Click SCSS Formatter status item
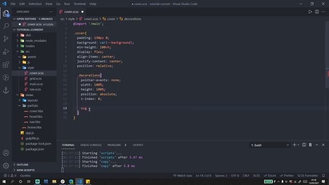This screenshot has width=329, height=185. 307,176
